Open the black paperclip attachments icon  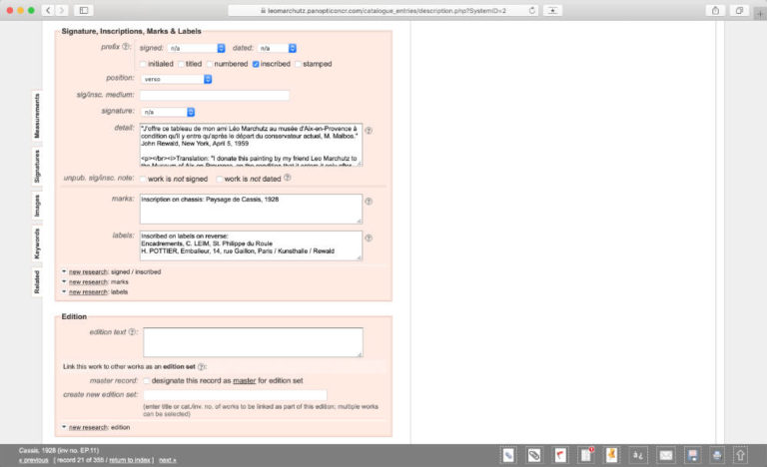534,455
